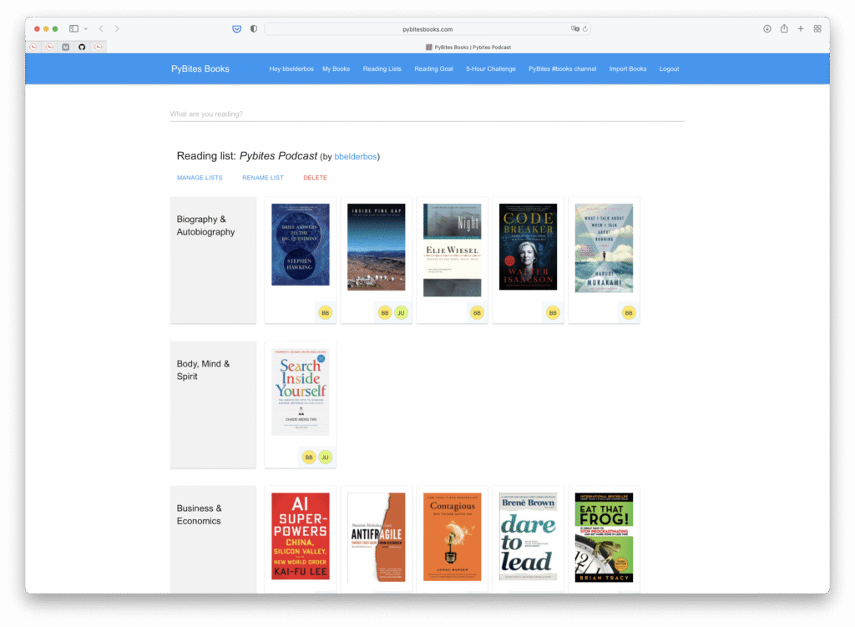Image resolution: width=855 pixels, height=627 pixels.
Task: Open Inside Pine Gap book cover
Action: 377,247
